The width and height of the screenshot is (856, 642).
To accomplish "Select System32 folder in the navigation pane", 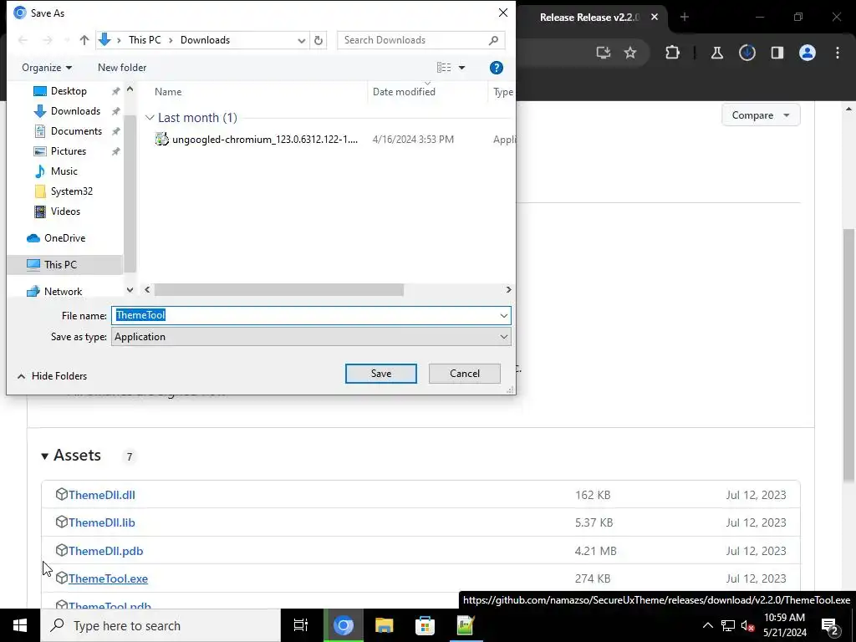I will (x=72, y=191).
